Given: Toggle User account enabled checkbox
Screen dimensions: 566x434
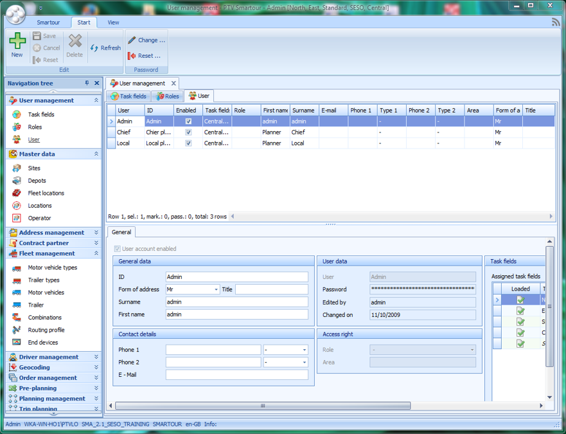Looking at the screenshot, I should 117,249.
